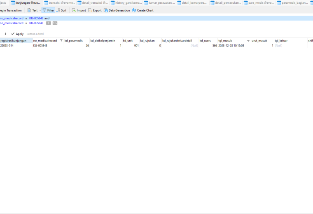Open Create Chart tool

143,10
